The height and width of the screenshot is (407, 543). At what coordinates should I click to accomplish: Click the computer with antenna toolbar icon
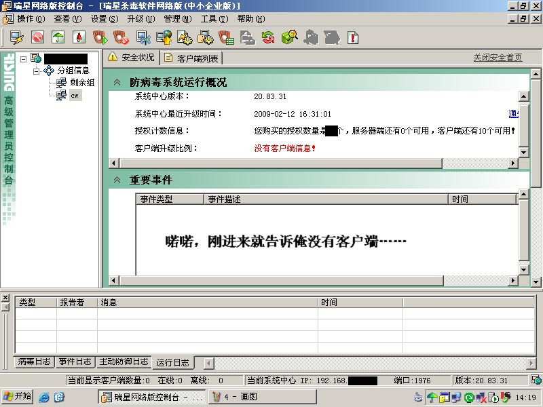tap(143, 37)
